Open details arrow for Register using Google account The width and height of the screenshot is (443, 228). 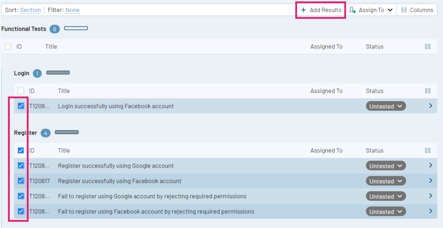pos(430,165)
